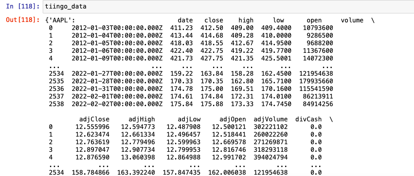414x176 pixels.
Task: Click inside the tiingo_data code cell
Action: pyautogui.click(x=228, y=7)
